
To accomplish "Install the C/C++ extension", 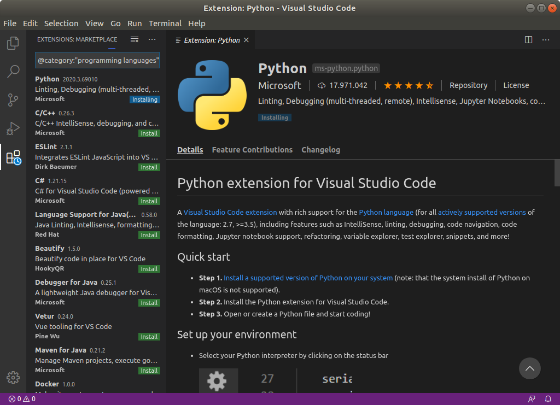I will (x=149, y=133).
